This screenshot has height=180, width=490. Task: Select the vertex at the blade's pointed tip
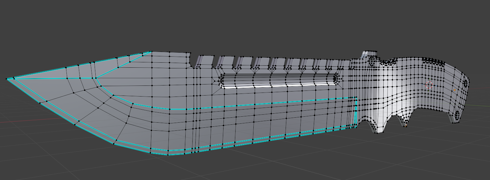pyautogui.click(x=7, y=79)
